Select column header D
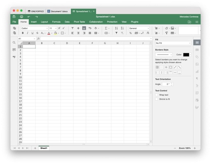Image resolution: width=211 pixels, height=164 pixels. [x=67, y=43]
